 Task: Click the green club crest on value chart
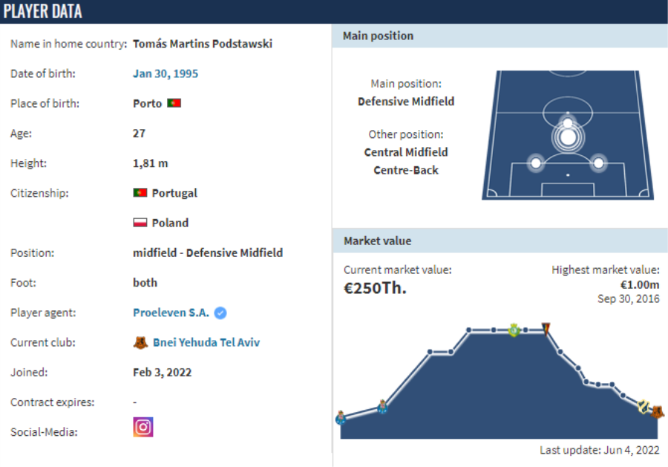click(x=514, y=330)
